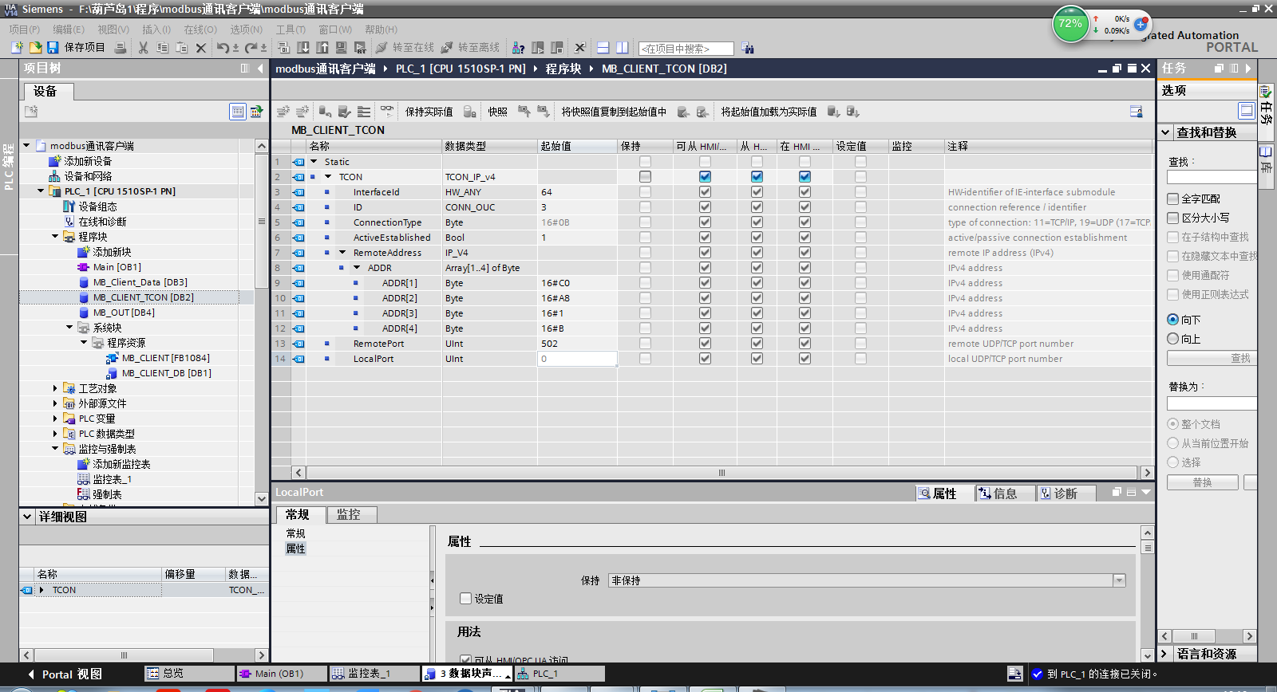Click the 查找 search text input field
Screen dimensions: 1277x692
[x=1212, y=177]
